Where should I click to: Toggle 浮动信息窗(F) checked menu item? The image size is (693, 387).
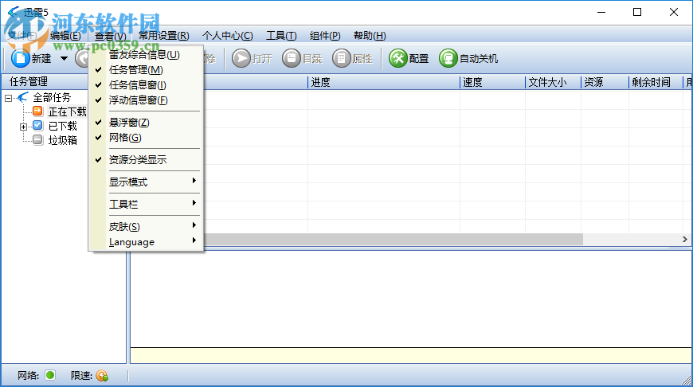[146, 100]
